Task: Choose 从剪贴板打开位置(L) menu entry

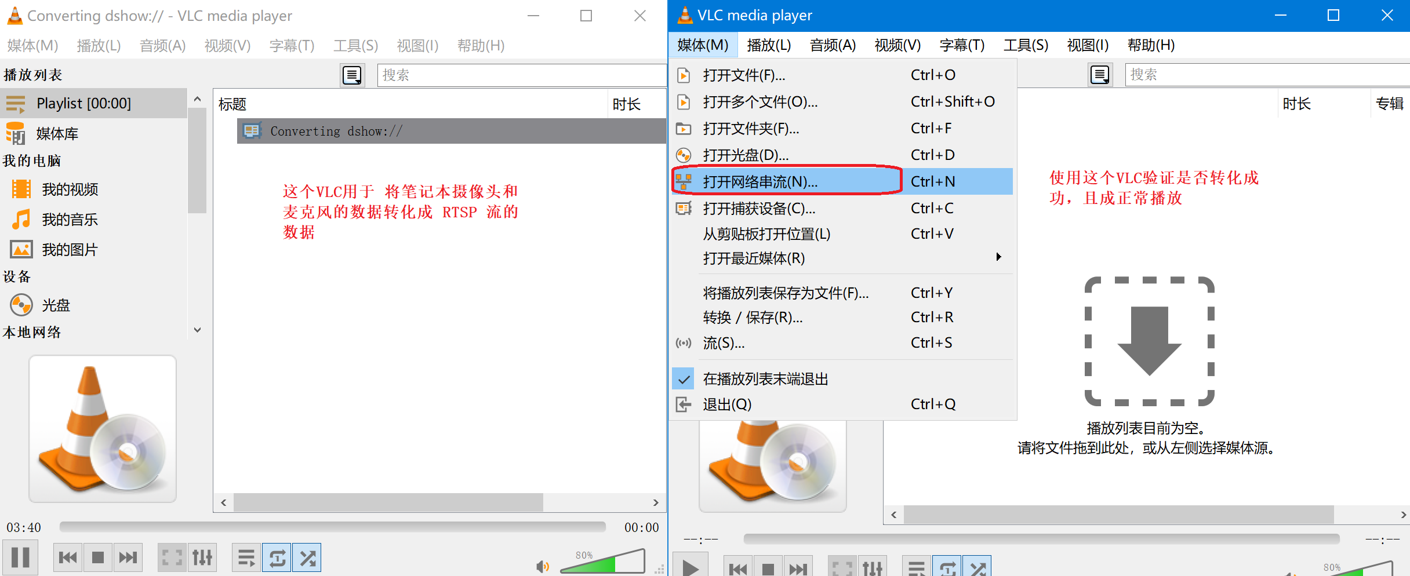Action: pos(842,234)
